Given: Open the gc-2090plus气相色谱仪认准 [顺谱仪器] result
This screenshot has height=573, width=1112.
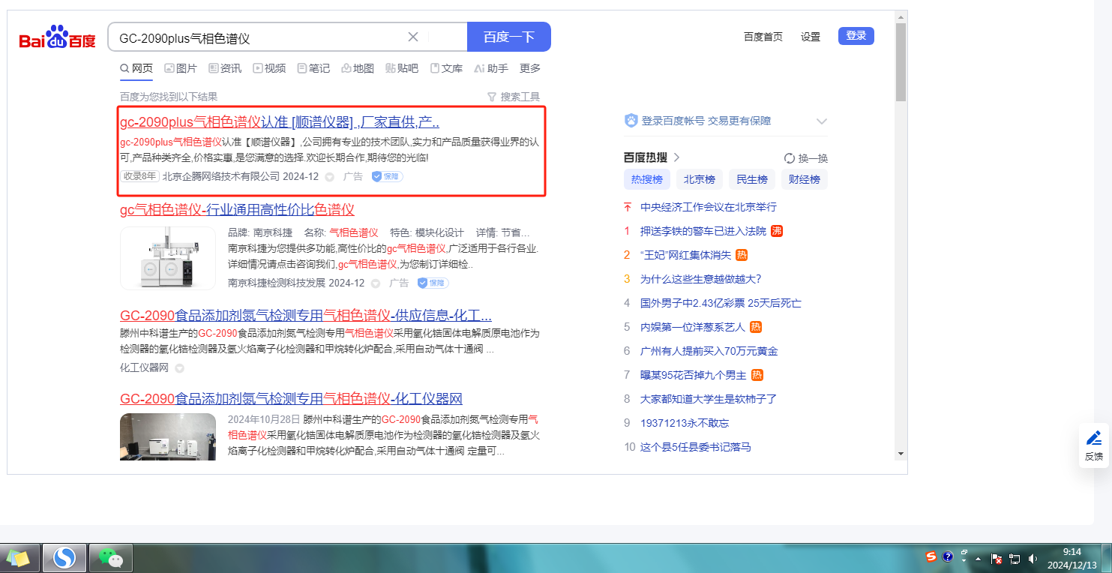Looking at the screenshot, I should tap(280, 122).
